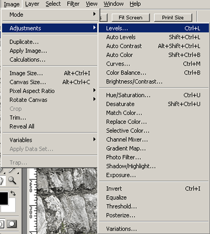The width and height of the screenshot is (210, 234).
Task: Open the Filter menu
Action: point(73,4)
